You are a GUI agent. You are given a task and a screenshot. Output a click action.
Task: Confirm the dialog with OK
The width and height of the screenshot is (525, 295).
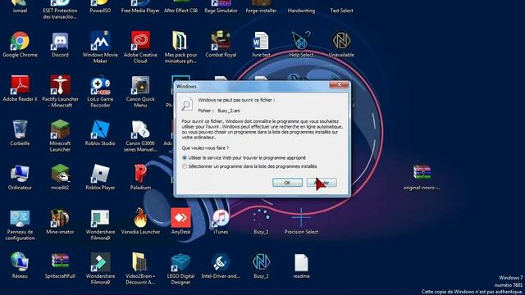click(x=287, y=183)
